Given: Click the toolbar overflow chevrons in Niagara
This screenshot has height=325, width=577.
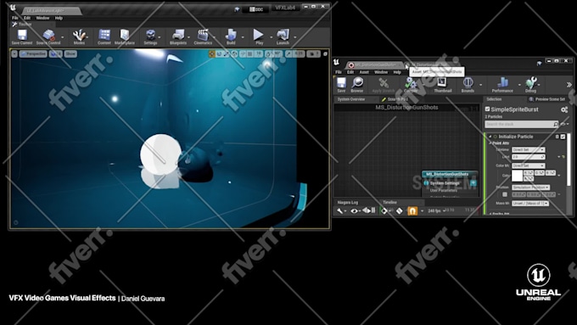Looking at the screenshot, I should point(569,85).
